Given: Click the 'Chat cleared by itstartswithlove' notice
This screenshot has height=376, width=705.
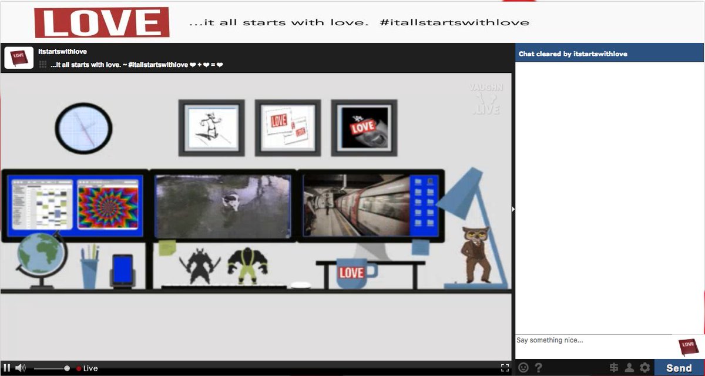Looking at the screenshot, I should click(573, 53).
